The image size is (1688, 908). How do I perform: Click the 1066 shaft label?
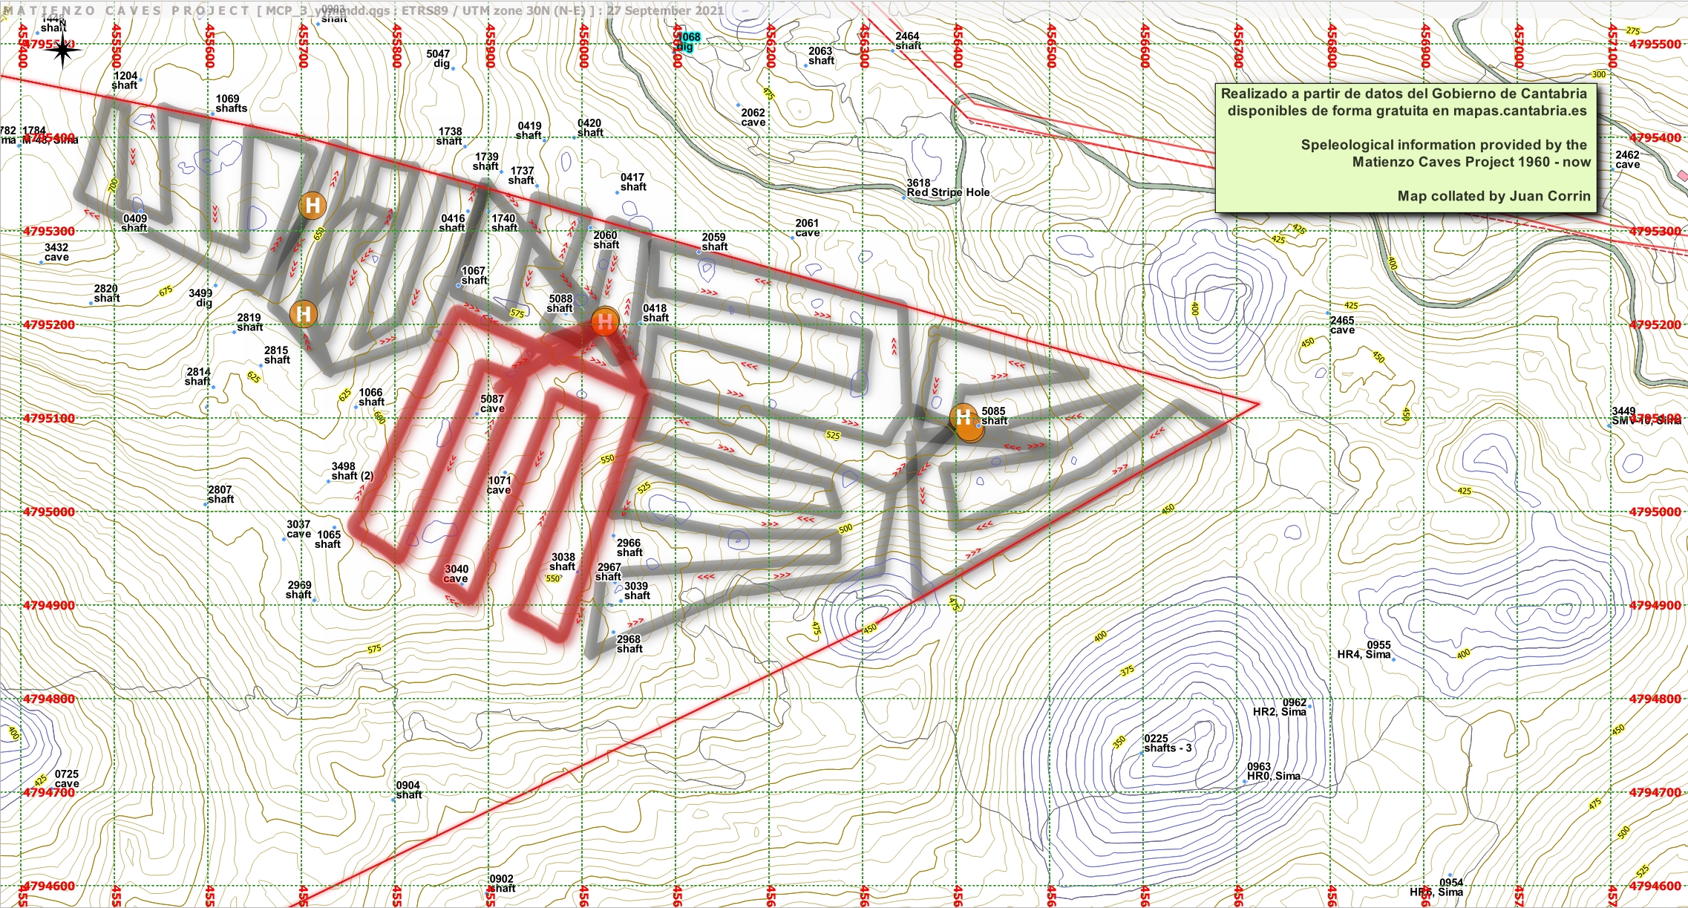click(x=371, y=397)
